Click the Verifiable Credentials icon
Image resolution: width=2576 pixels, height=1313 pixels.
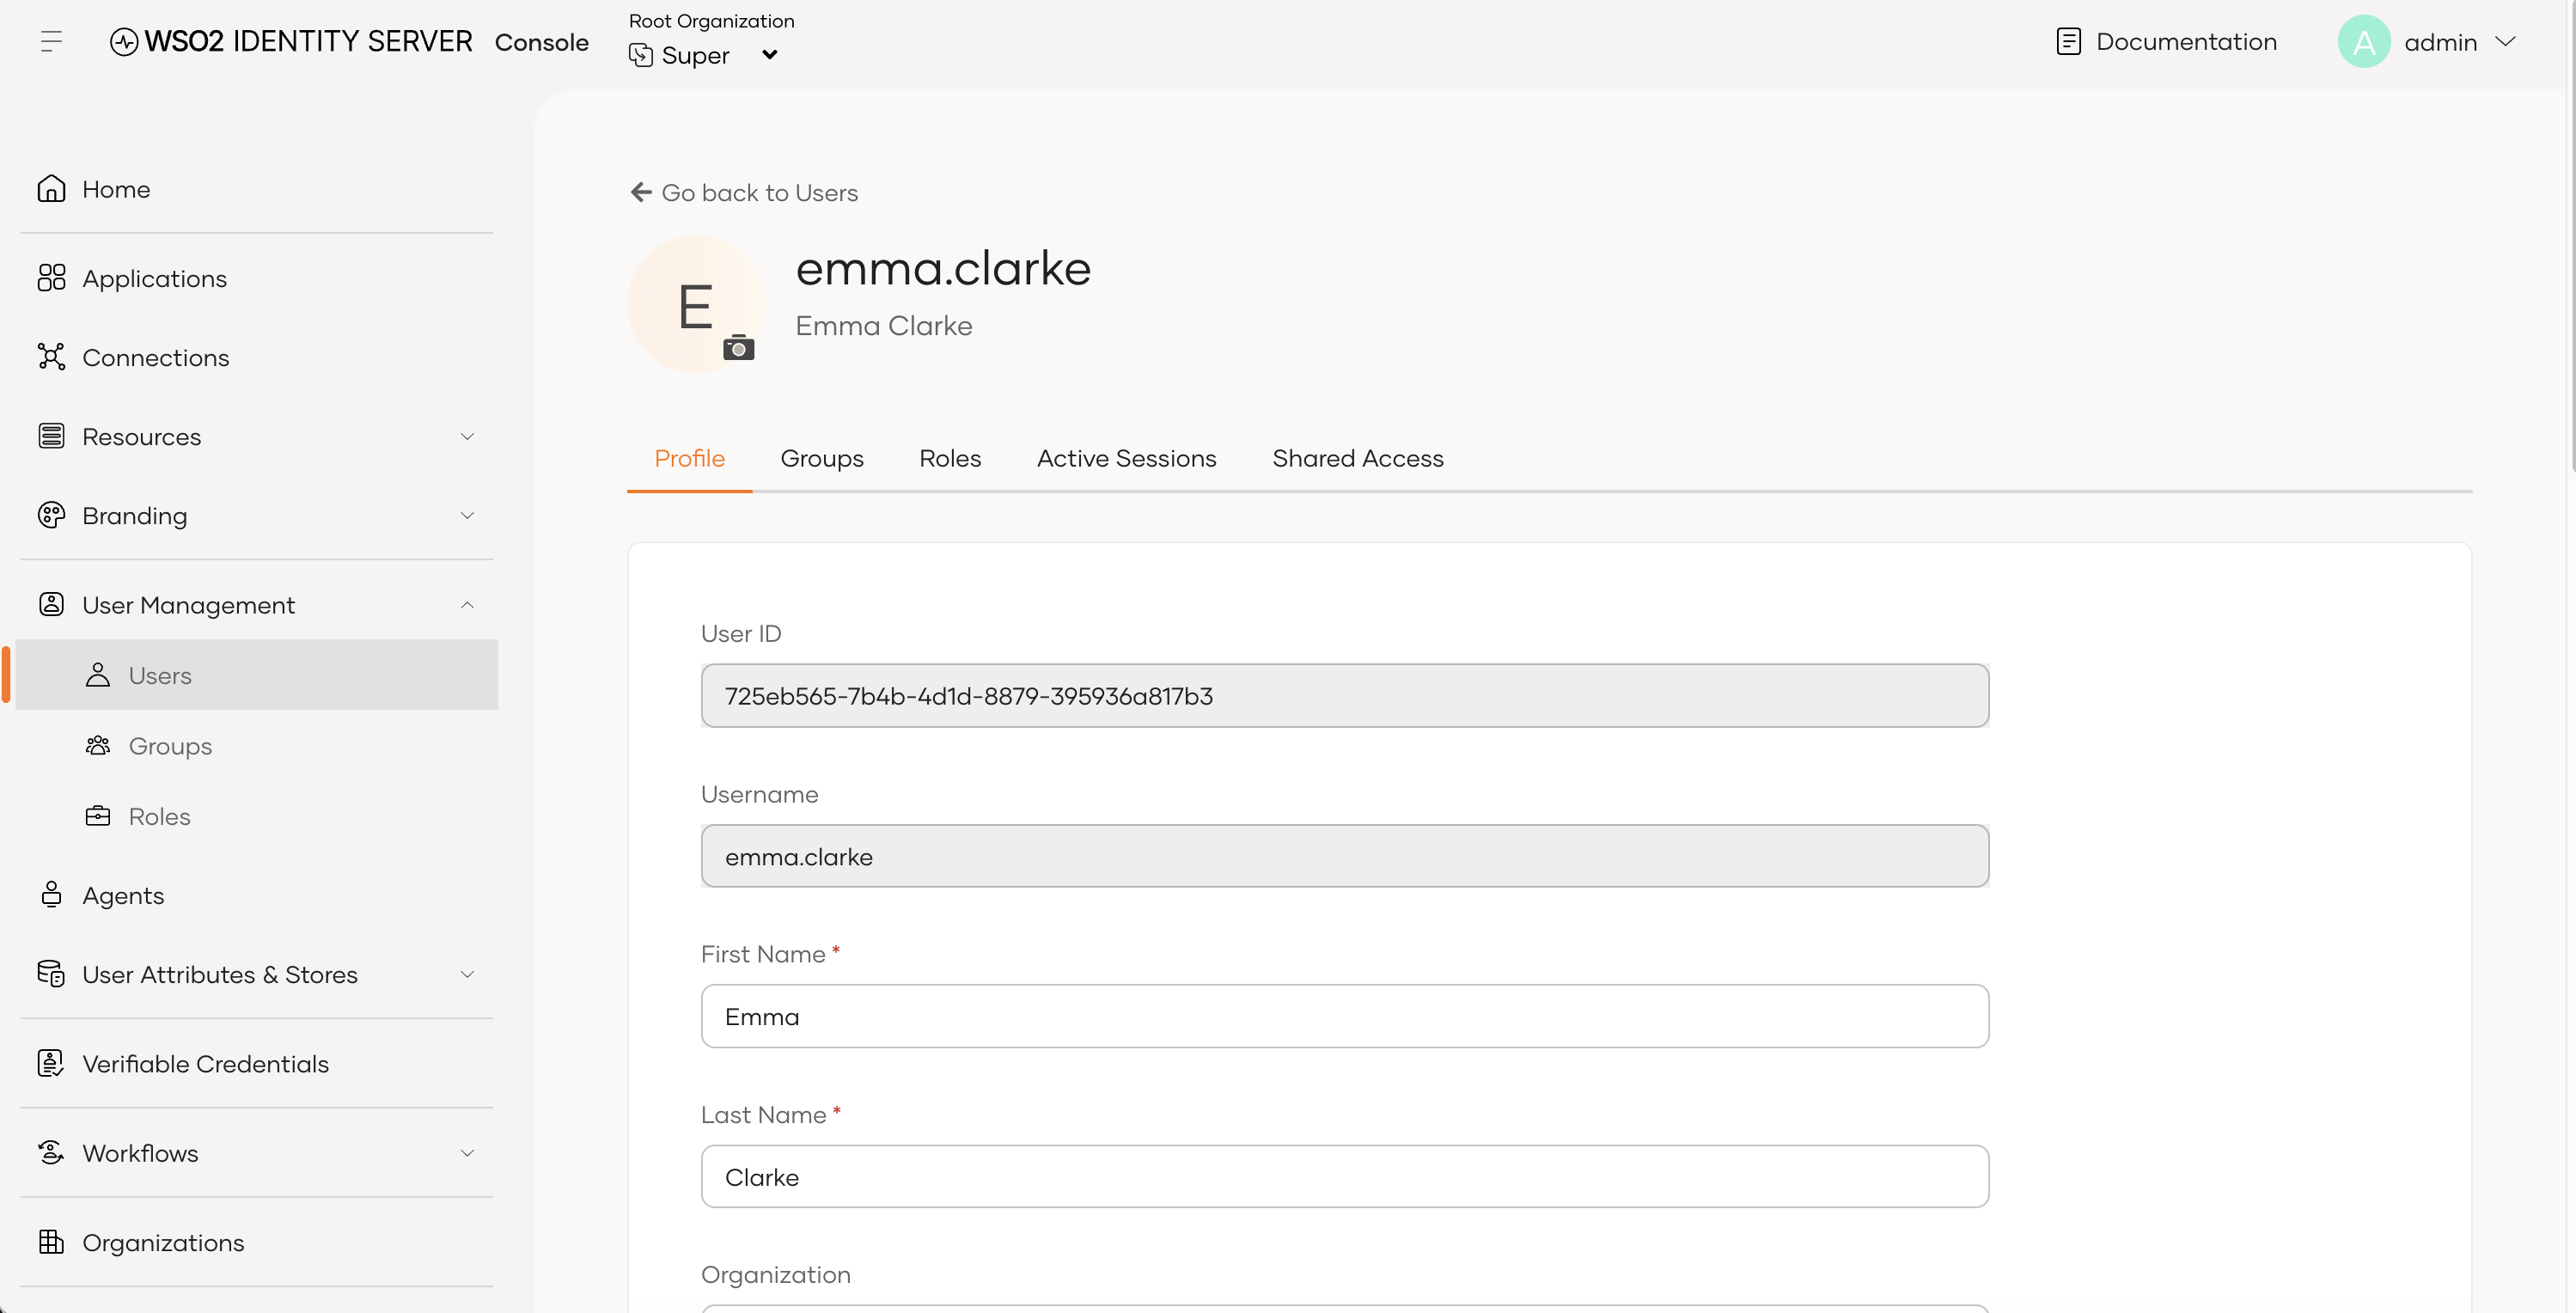pos(51,1063)
